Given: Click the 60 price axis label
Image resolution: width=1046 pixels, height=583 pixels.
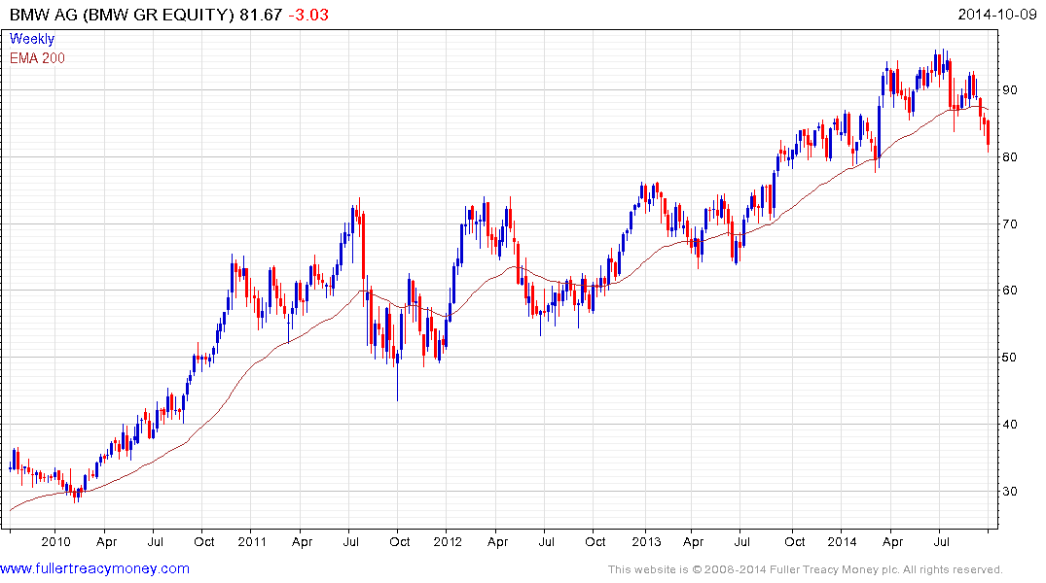Looking at the screenshot, I should (x=1009, y=291).
